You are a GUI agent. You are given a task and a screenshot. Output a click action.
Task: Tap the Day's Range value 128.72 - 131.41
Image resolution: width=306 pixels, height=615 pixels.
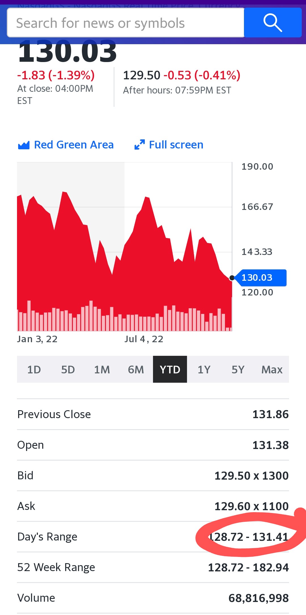pos(248,537)
